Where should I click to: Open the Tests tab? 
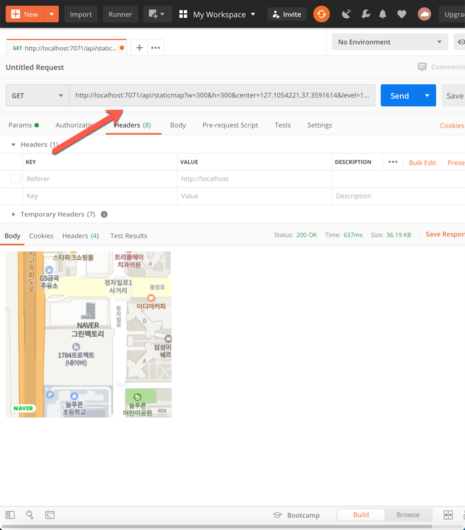282,125
